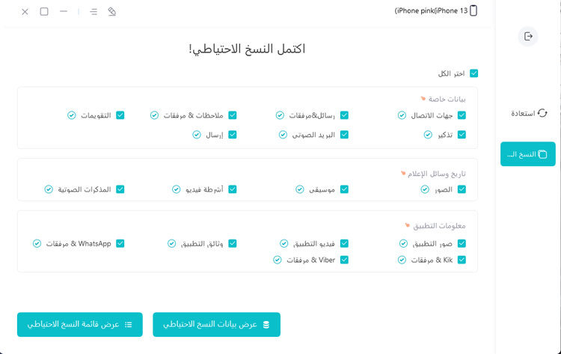Image resolution: width=561 pixels, height=354 pixels.
Task: Click عرض قائمة النسخ الاحتياطي button
Action: coord(80,325)
